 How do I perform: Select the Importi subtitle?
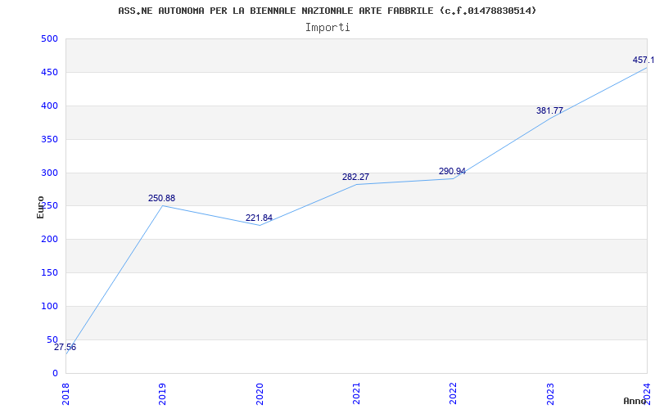(x=327, y=28)
